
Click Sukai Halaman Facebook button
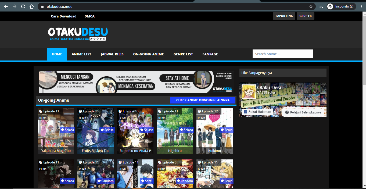point(257,112)
